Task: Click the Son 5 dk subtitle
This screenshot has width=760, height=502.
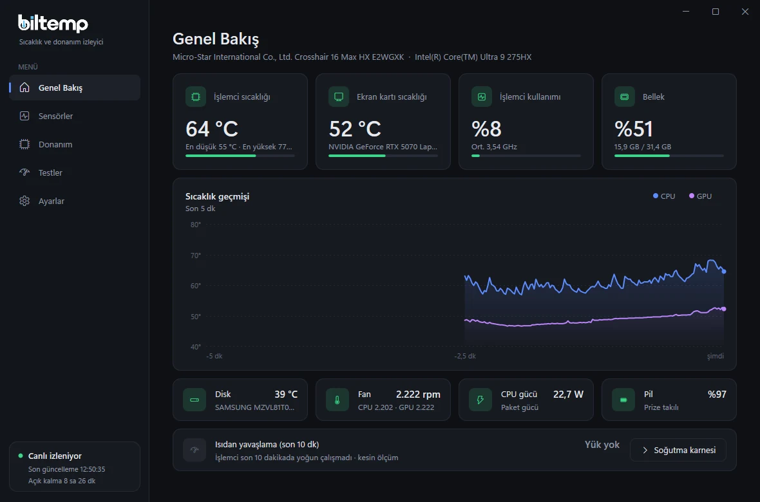Action: pos(200,209)
